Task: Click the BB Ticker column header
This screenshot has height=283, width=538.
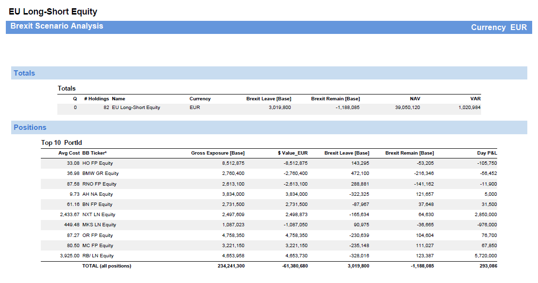Action: point(94,153)
